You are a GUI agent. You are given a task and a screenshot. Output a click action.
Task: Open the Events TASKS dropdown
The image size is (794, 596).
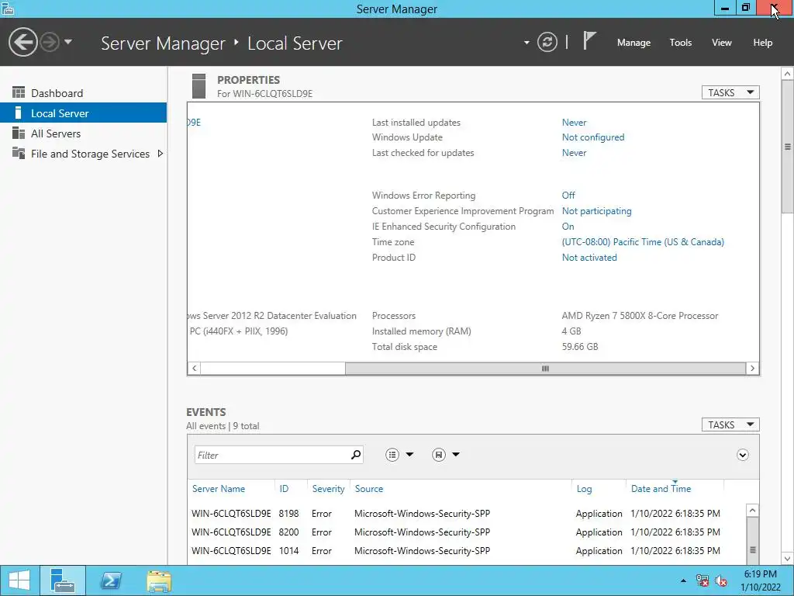[x=730, y=424]
